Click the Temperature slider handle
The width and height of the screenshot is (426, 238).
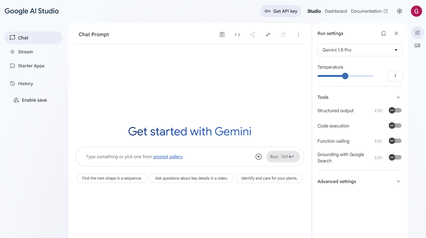(345, 76)
